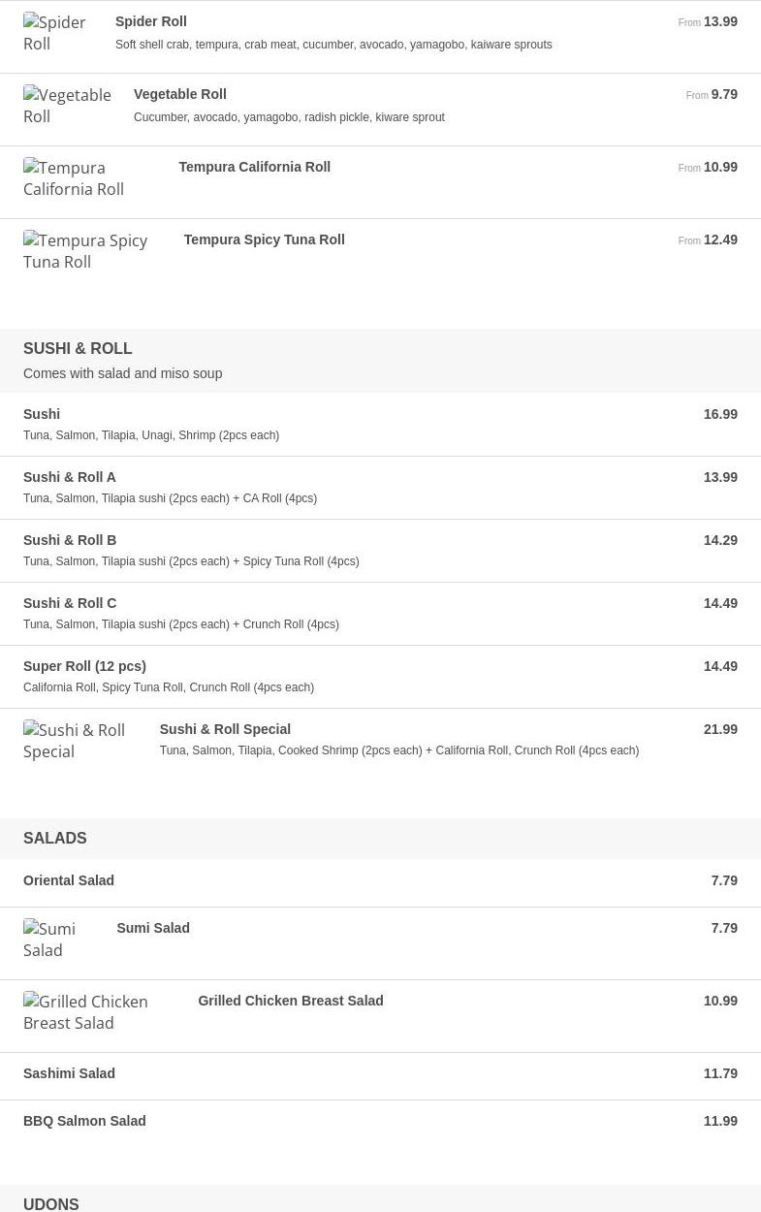Open the Vegetable Roll menu item

tap(180, 94)
